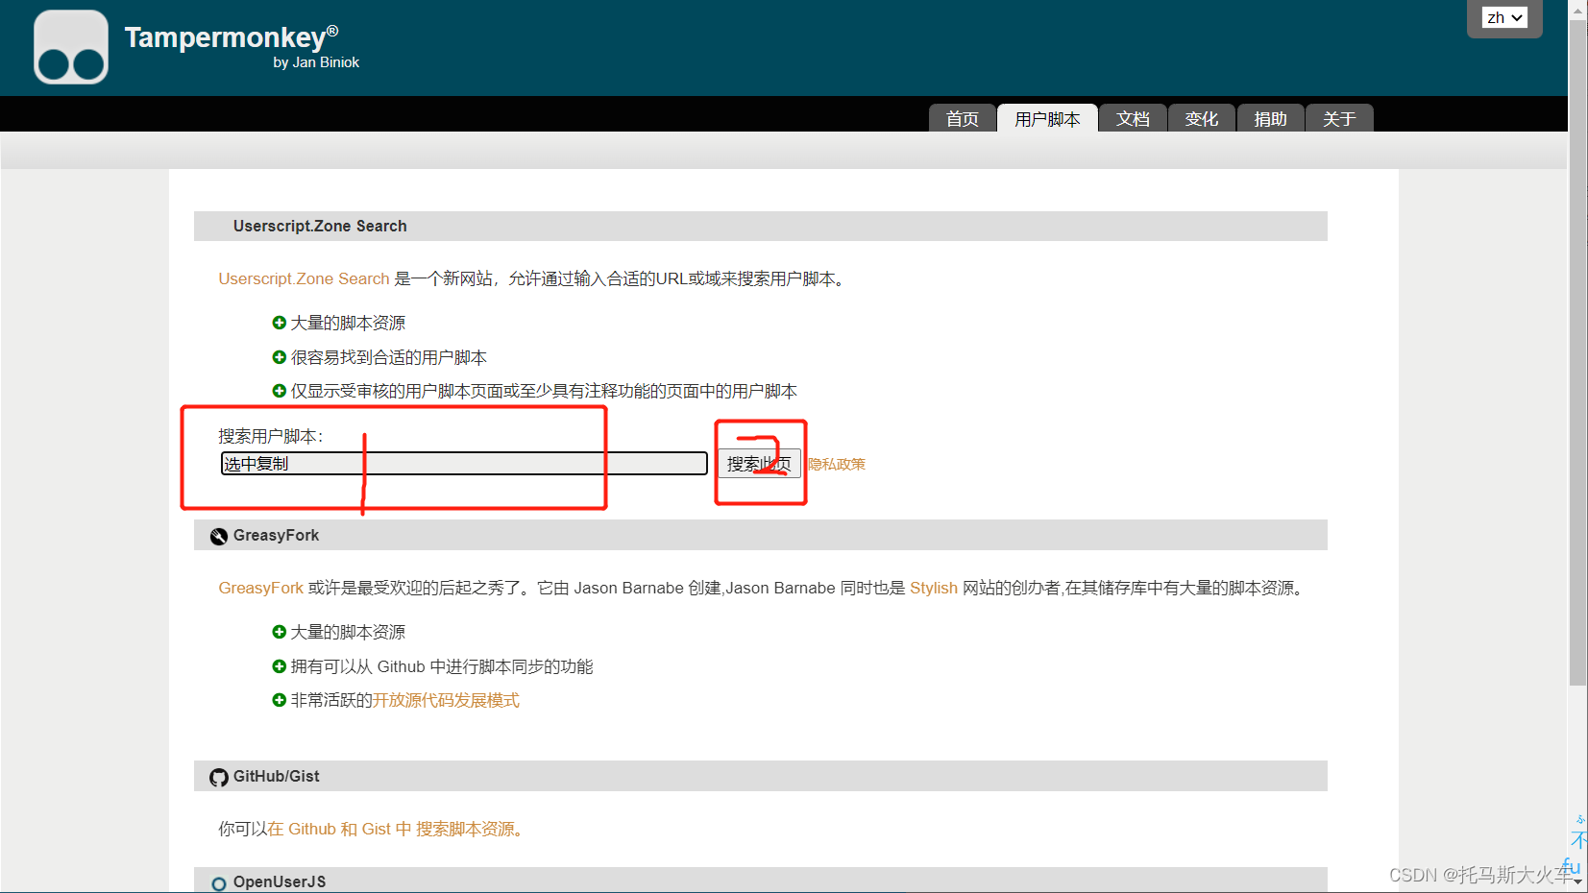Click the GitHub/Gist section header text
The width and height of the screenshot is (1588, 893).
(276, 776)
